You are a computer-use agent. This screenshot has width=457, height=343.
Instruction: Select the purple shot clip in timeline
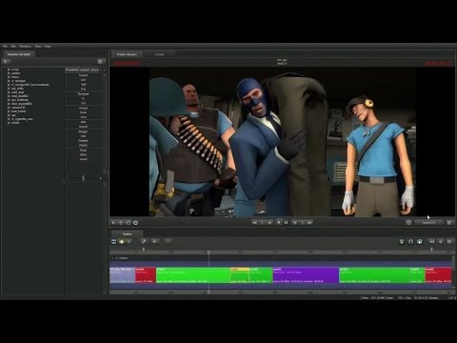[306, 275]
